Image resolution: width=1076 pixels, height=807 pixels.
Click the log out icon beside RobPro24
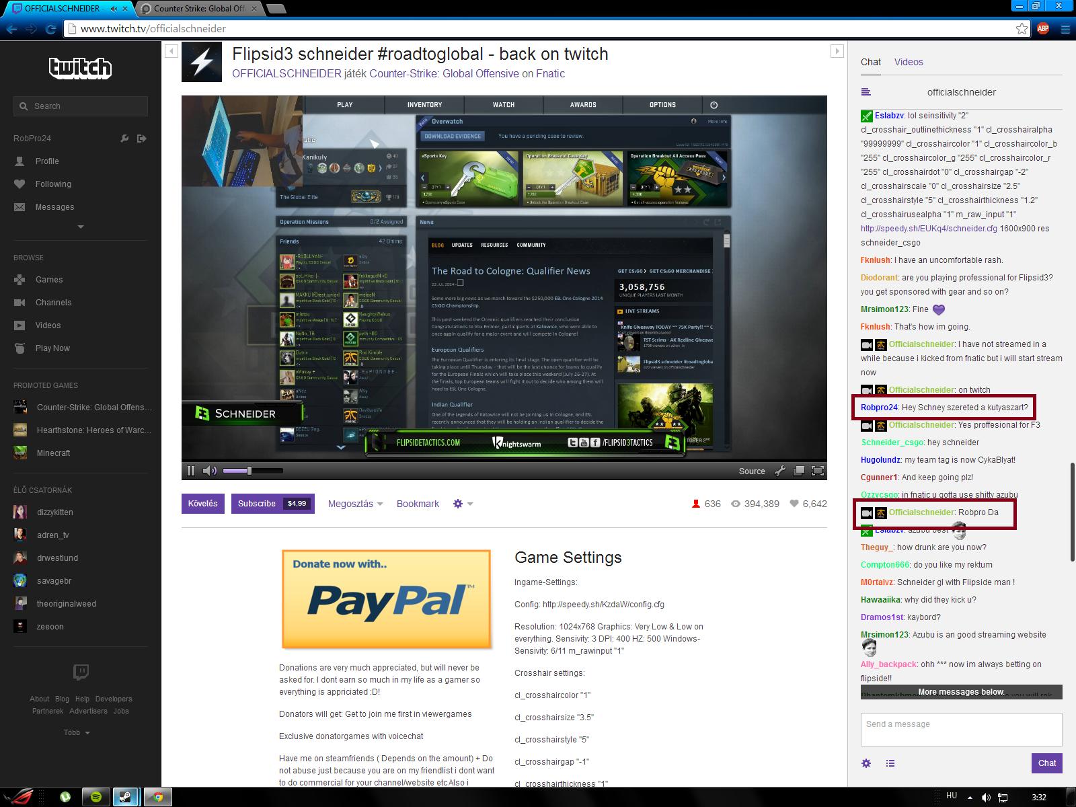(141, 139)
